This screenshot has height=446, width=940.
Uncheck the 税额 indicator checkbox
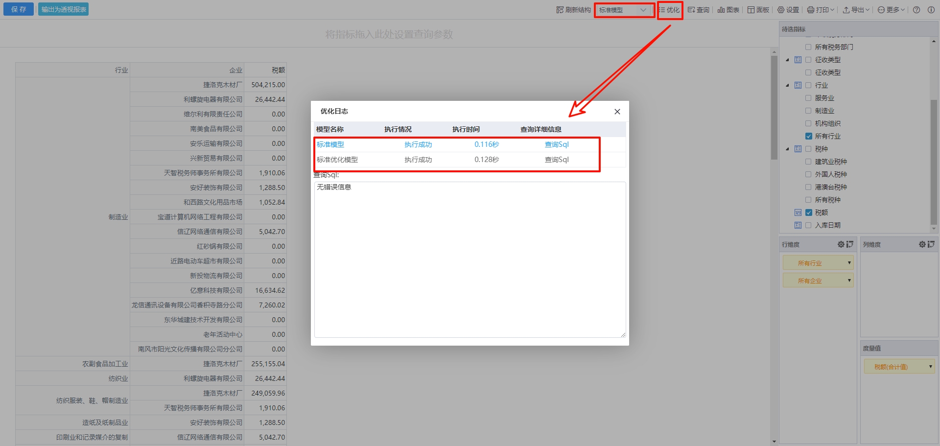808,212
